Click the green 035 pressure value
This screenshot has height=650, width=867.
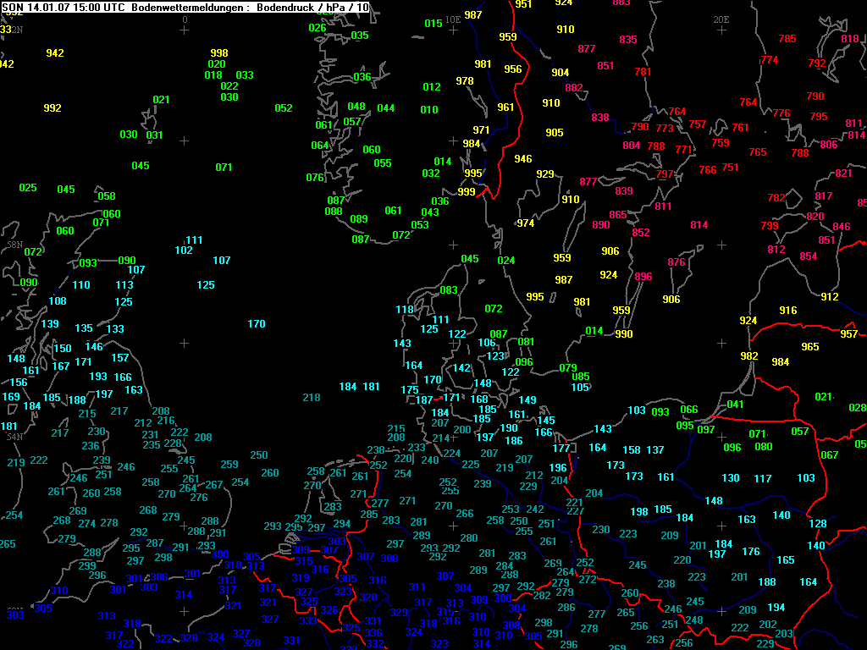click(360, 36)
